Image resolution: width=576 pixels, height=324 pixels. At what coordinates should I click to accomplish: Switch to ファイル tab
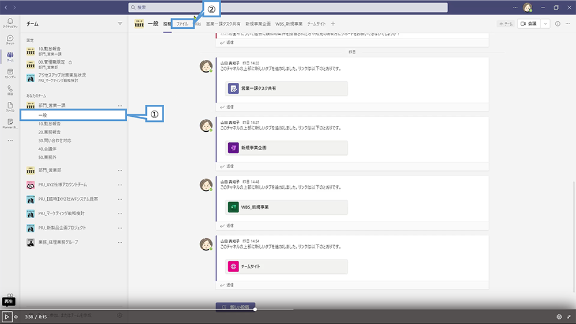[182, 24]
